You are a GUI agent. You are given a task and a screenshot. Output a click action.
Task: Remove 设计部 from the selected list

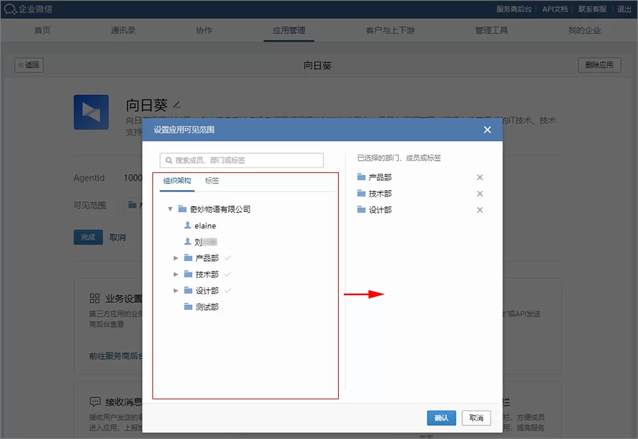[x=480, y=209]
